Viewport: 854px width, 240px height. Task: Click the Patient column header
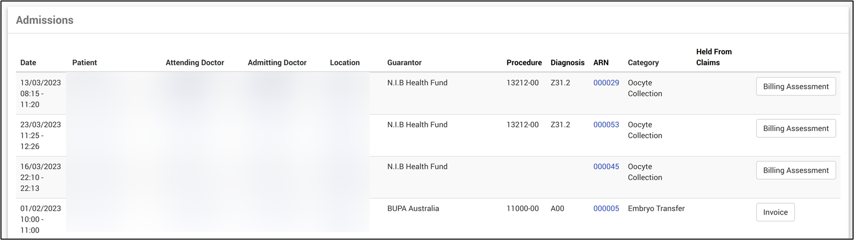85,63
